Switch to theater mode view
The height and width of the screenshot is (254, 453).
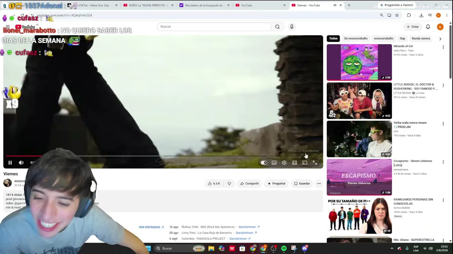pyautogui.click(x=294, y=163)
